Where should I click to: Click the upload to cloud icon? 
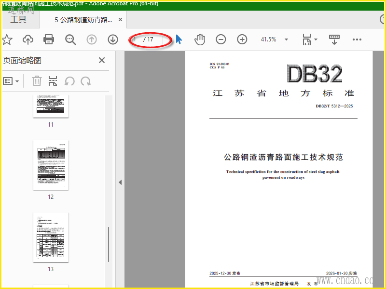(x=28, y=39)
